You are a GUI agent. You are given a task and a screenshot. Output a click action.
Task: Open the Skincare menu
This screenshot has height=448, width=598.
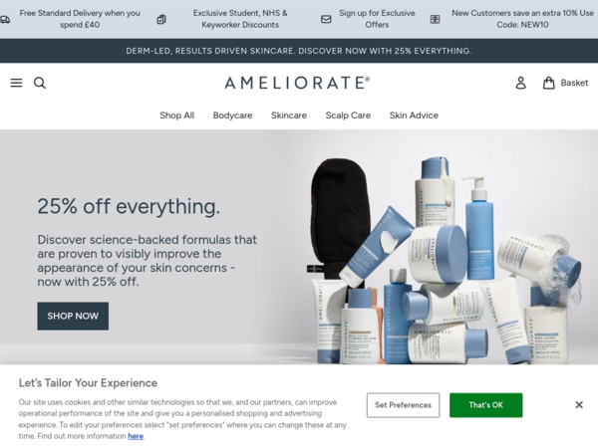pyautogui.click(x=289, y=115)
